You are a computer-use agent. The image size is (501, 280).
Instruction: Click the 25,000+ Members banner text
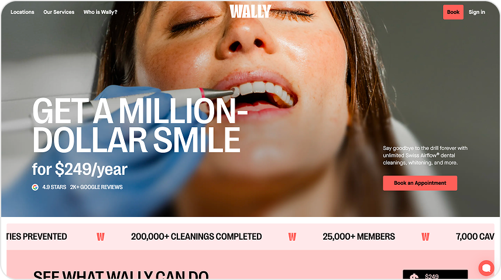click(x=359, y=237)
